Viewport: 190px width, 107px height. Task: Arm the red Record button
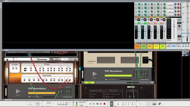click(104, 104)
